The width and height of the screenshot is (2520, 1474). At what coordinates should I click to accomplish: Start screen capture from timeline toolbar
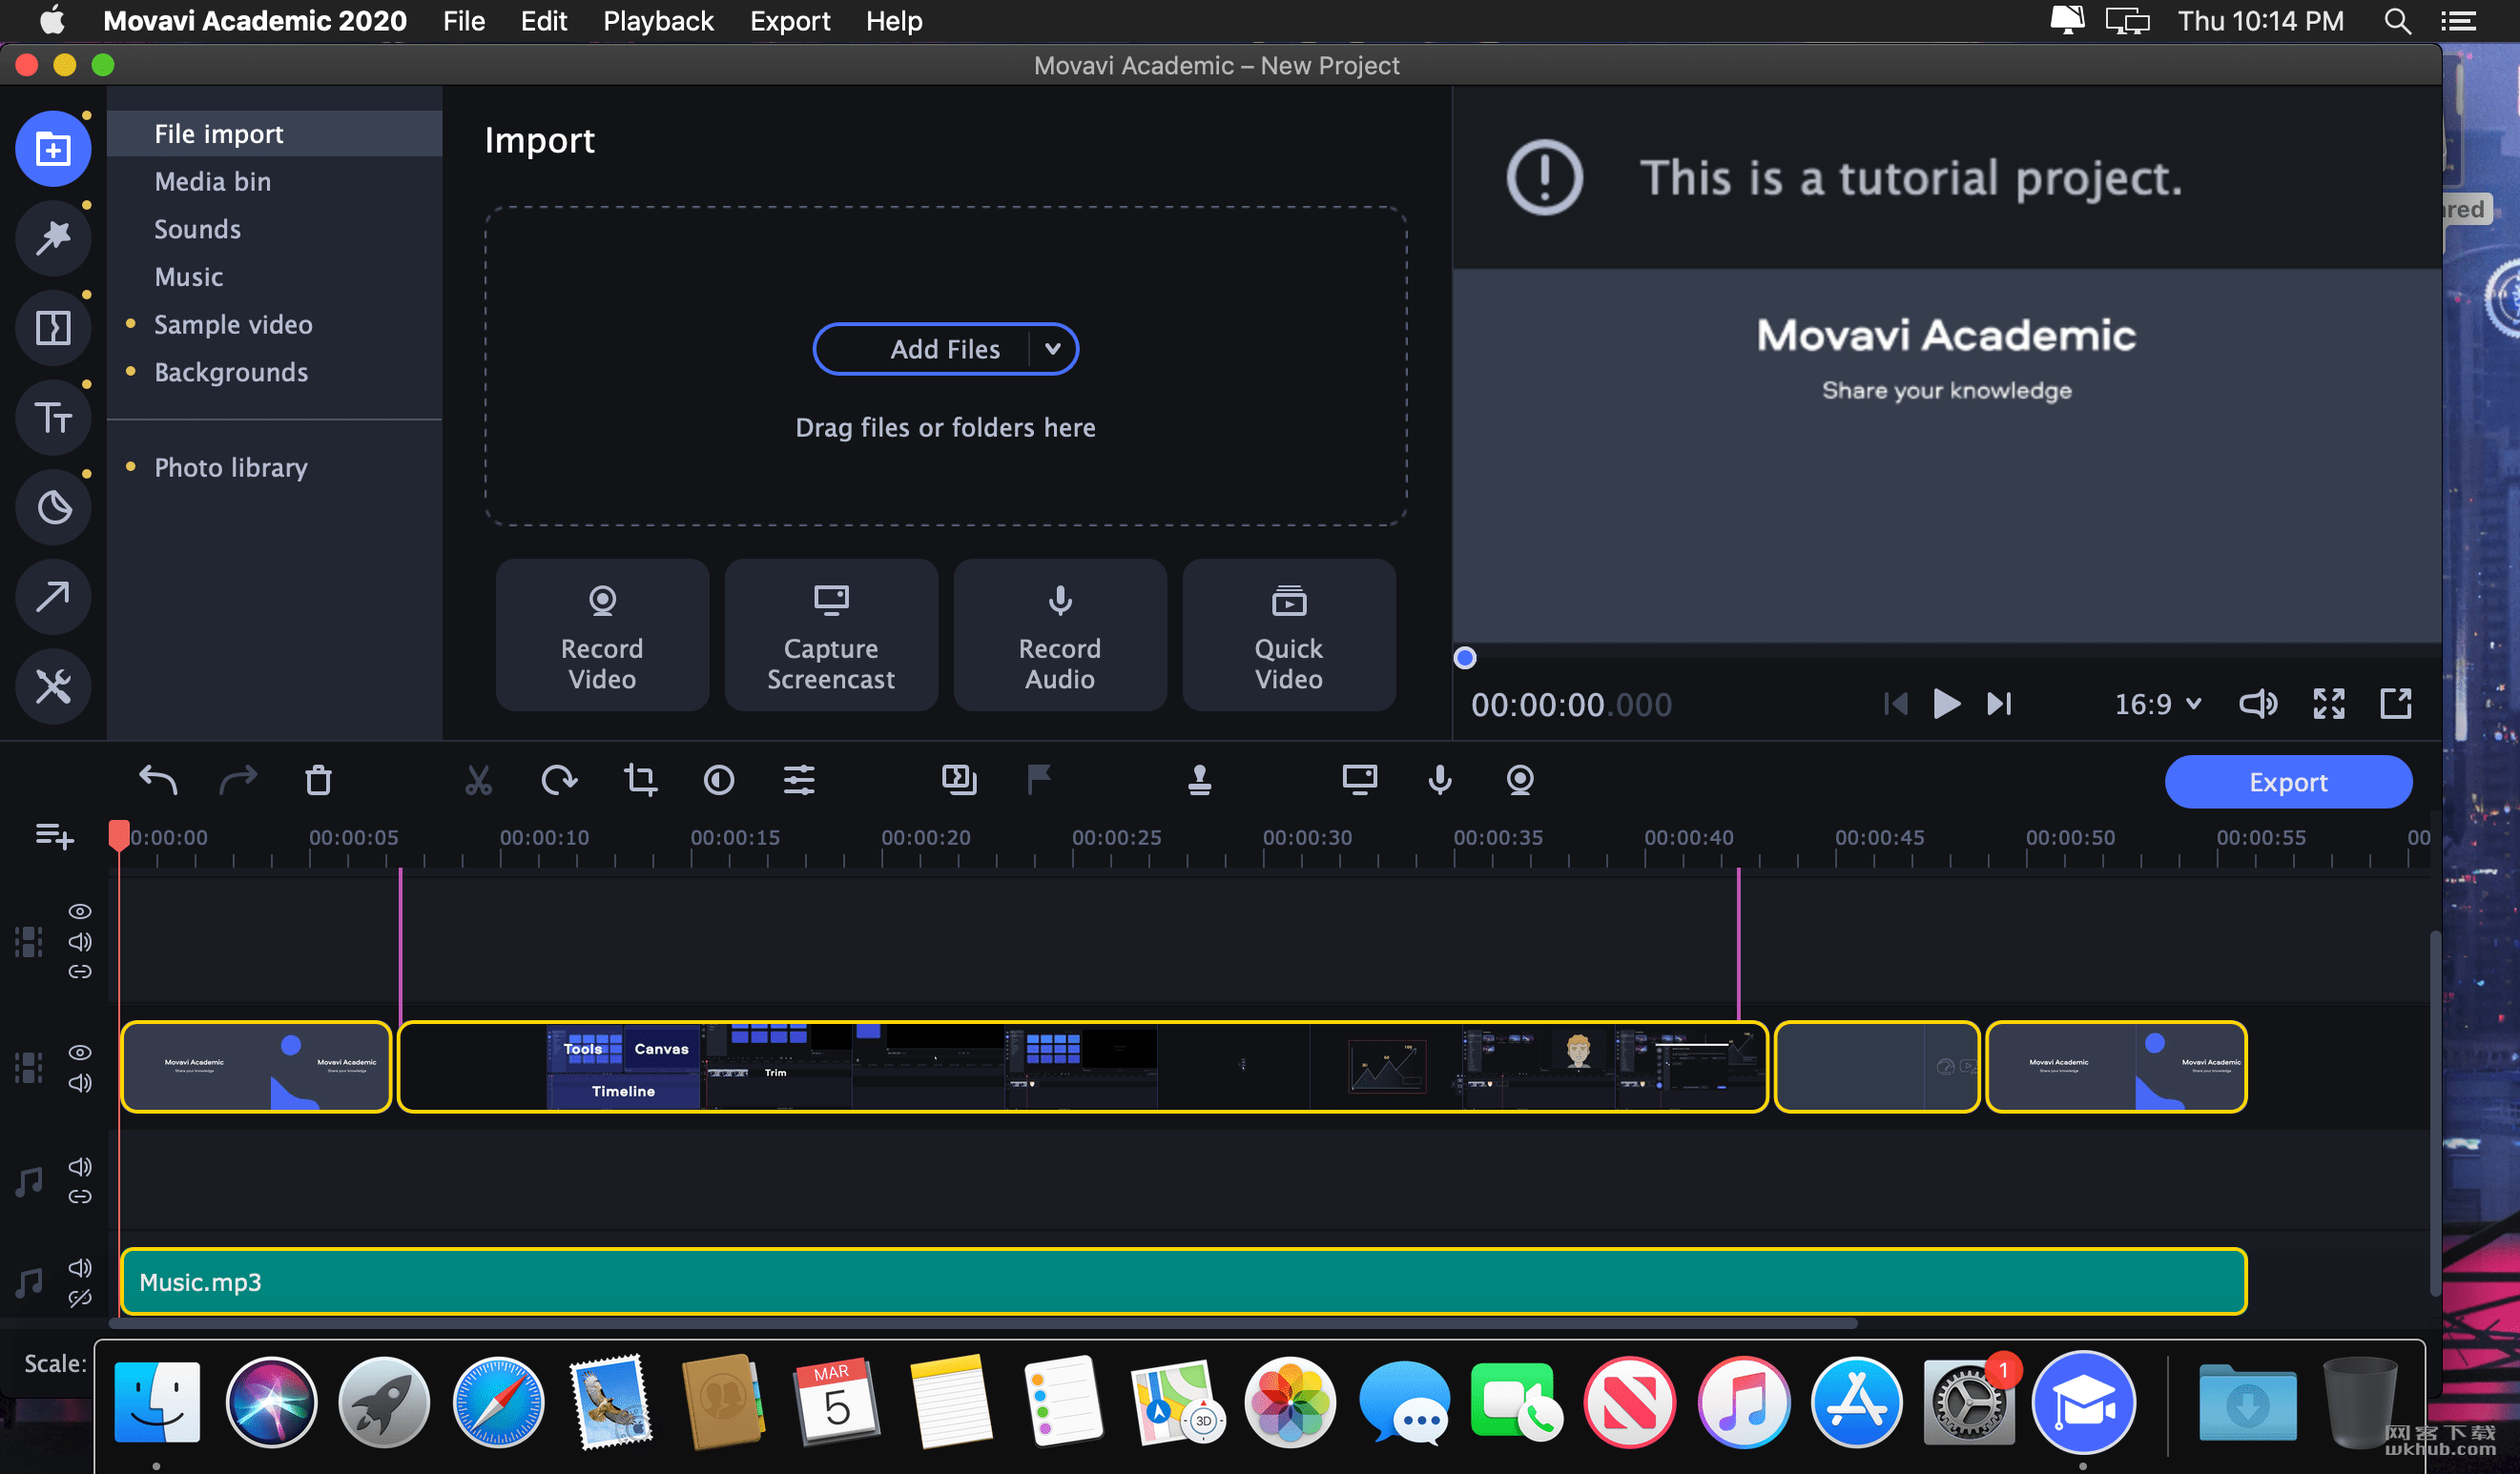(x=1360, y=780)
